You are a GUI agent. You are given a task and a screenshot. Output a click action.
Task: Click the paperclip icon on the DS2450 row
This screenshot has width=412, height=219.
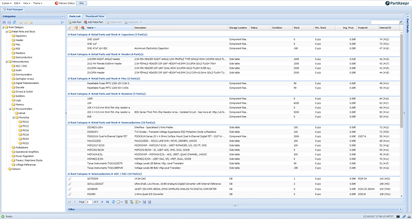pos(69,194)
